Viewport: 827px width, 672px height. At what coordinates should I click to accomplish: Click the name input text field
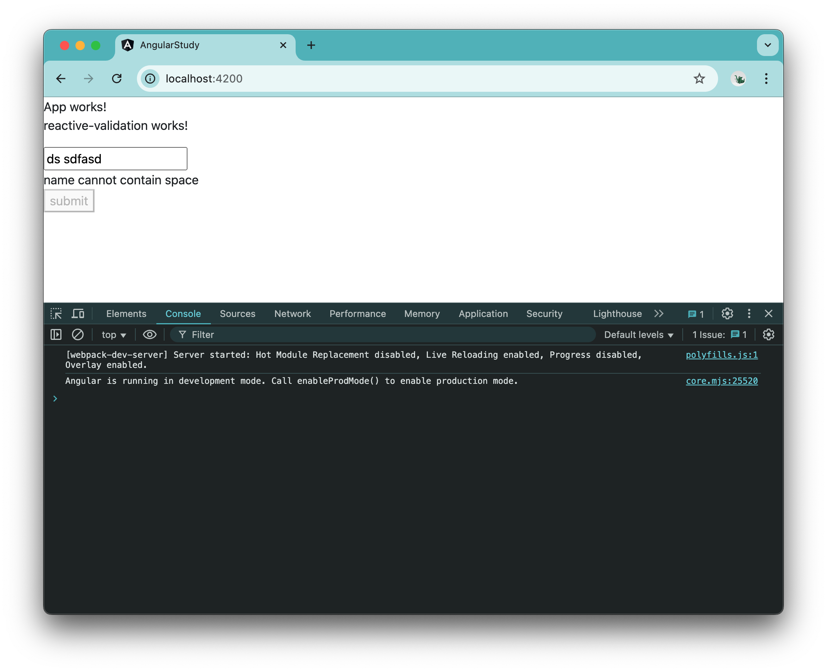click(x=117, y=158)
